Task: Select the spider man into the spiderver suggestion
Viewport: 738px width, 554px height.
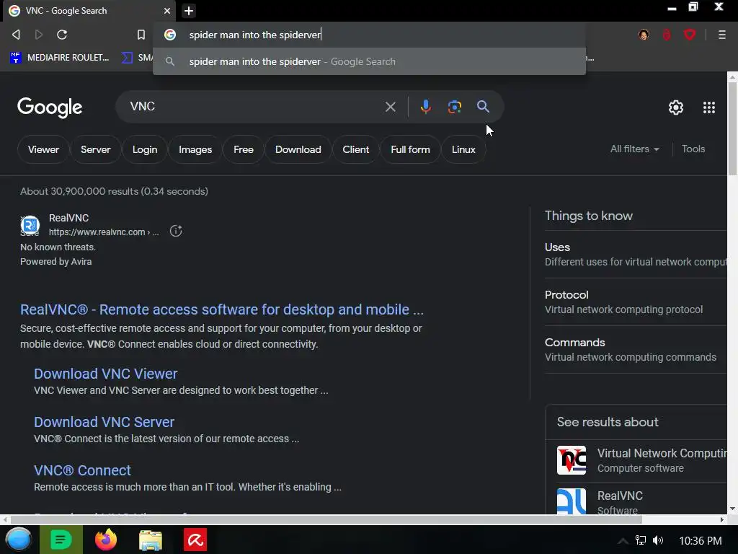Action: [370, 61]
